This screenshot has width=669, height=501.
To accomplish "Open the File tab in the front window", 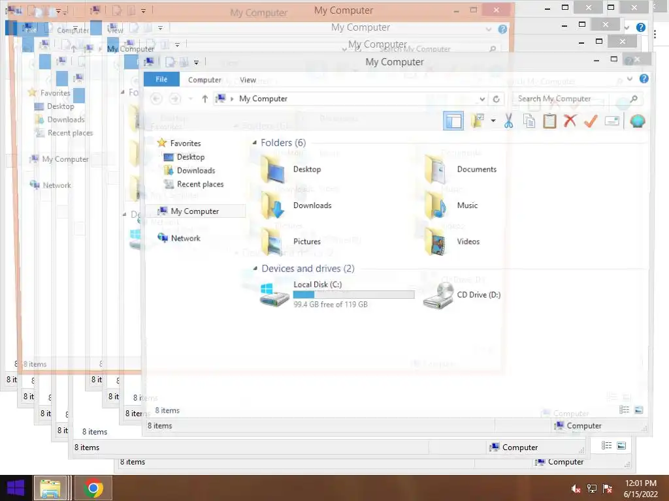I will click(161, 79).
